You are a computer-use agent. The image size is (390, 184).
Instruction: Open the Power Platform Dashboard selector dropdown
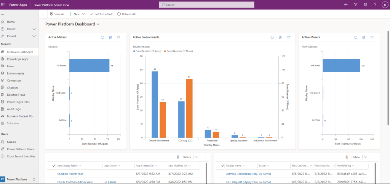point(98,24)
